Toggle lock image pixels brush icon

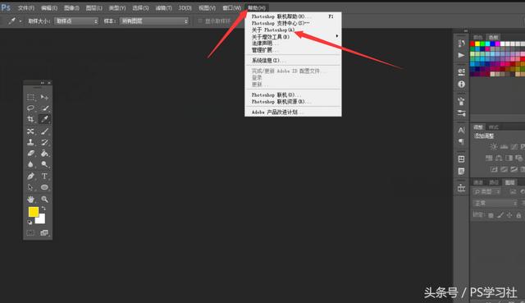pyautogui.click(x=500, y=215)
